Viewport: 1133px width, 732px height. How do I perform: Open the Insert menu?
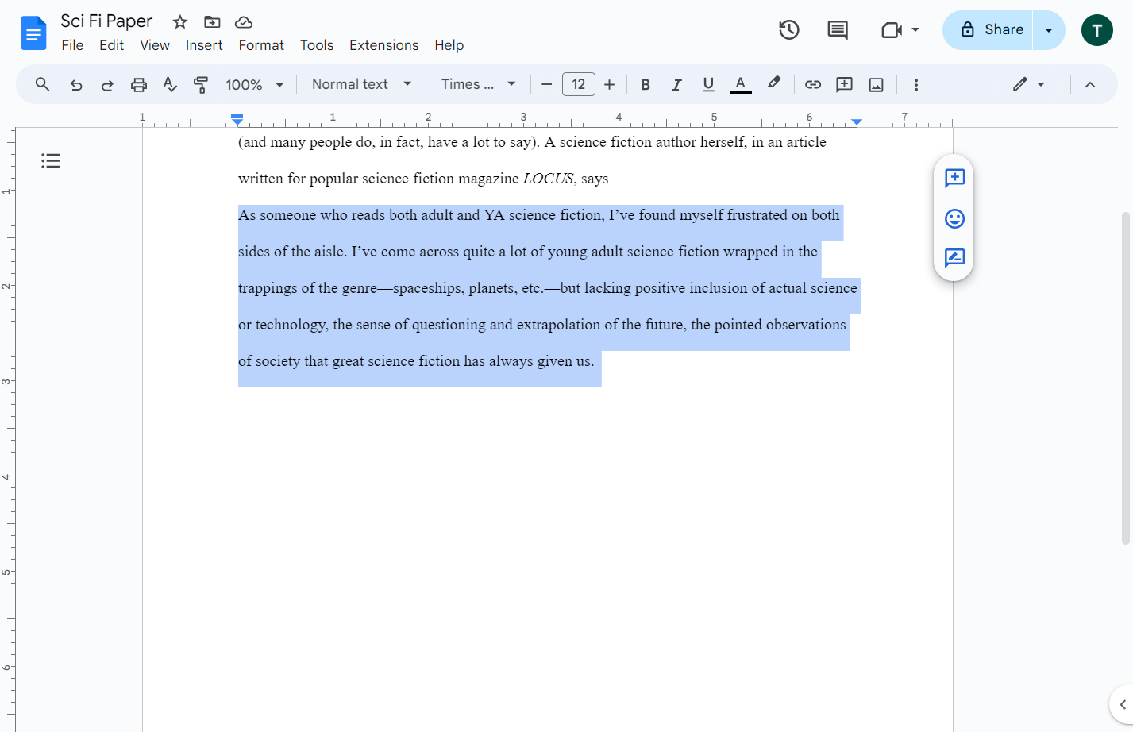coord(204,45)
